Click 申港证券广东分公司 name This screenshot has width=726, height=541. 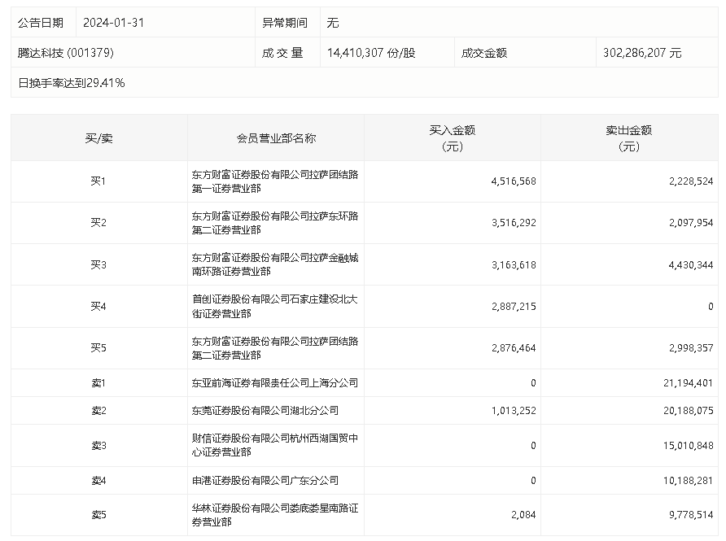point(265,480)
